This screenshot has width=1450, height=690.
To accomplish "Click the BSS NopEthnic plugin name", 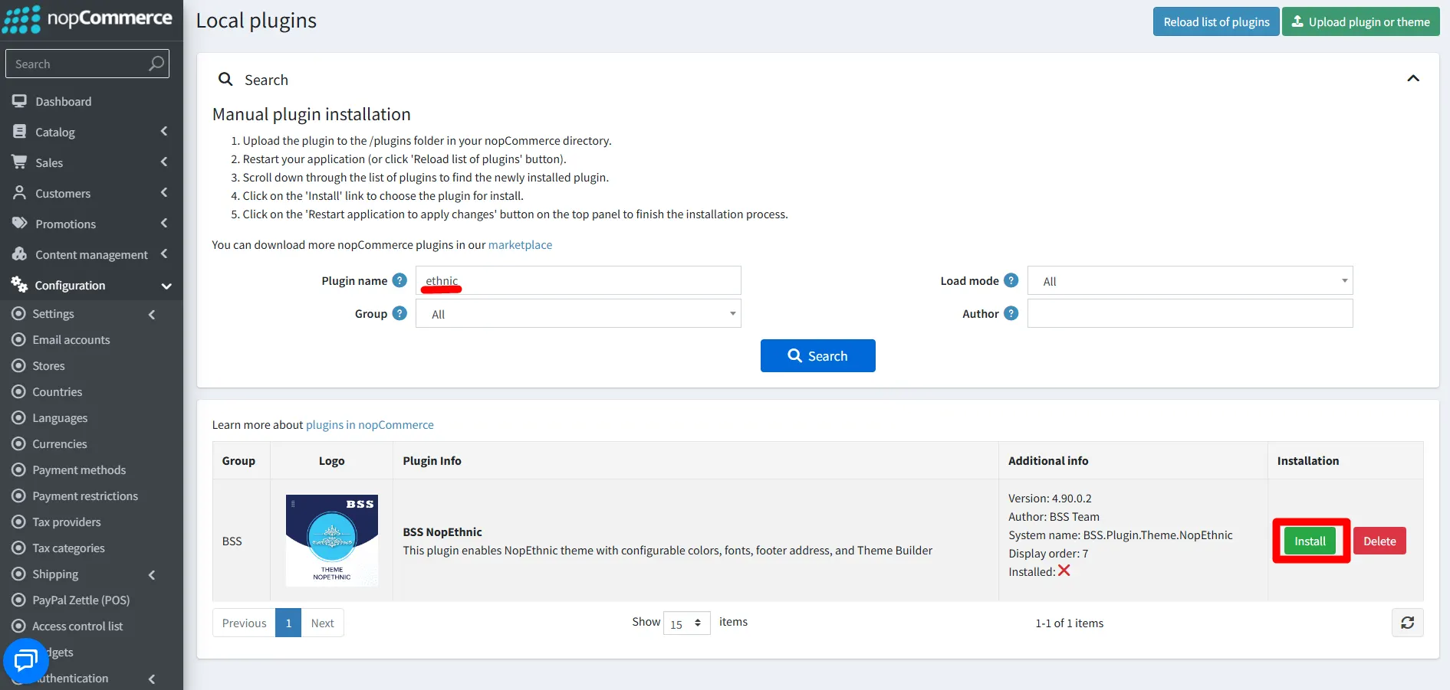I will [442, 531].
